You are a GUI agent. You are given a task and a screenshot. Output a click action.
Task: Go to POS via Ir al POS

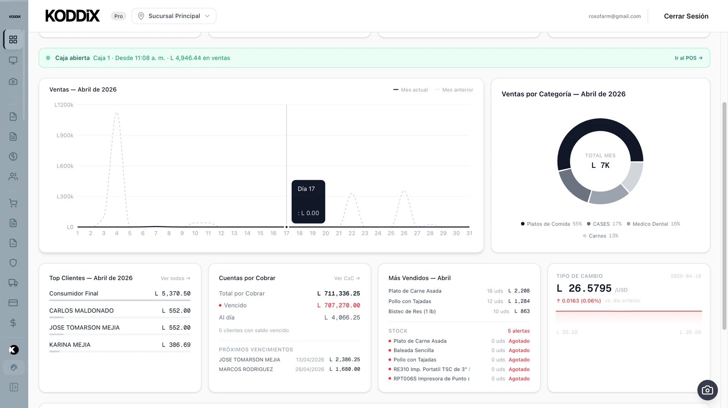pyautogui.click(x=688, y=58)
